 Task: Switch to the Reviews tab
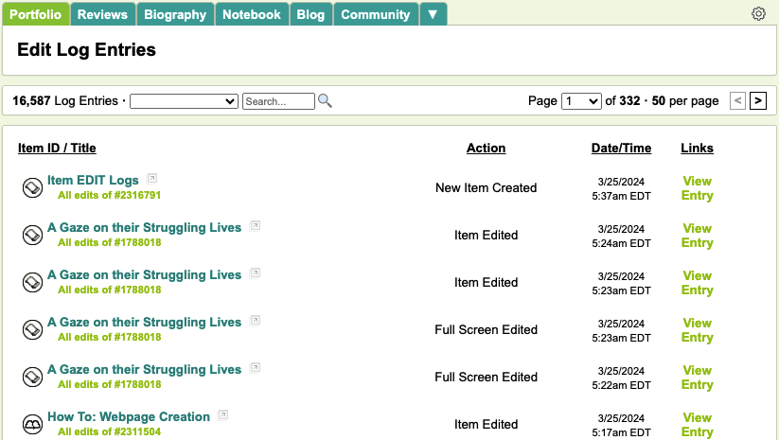point(102,14)
